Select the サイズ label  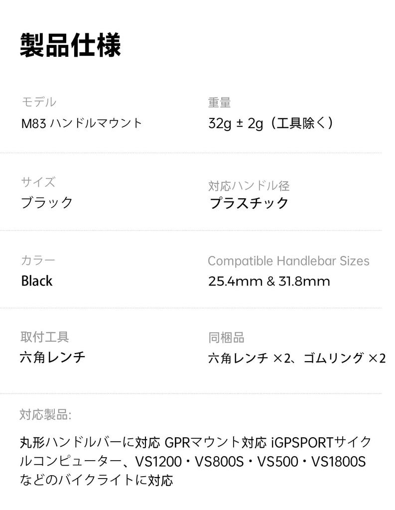coord(38,182)
